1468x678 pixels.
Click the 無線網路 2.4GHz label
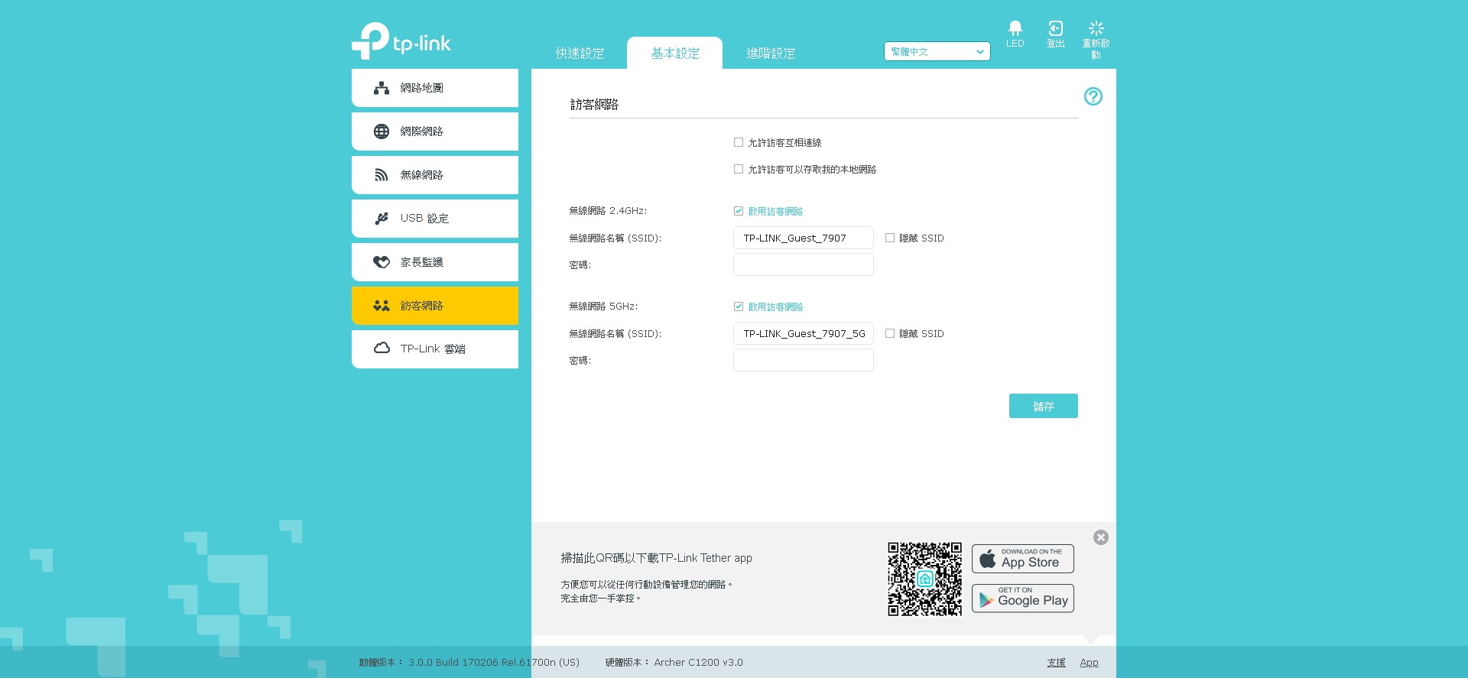tap(608, 211)
